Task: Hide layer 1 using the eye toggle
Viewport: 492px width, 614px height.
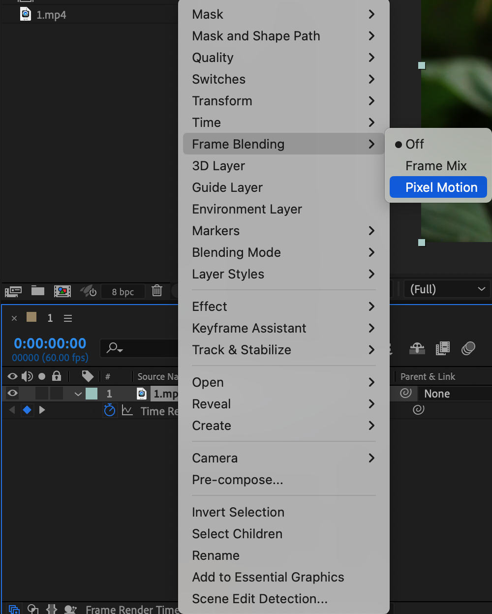Action: click(13, 393)
